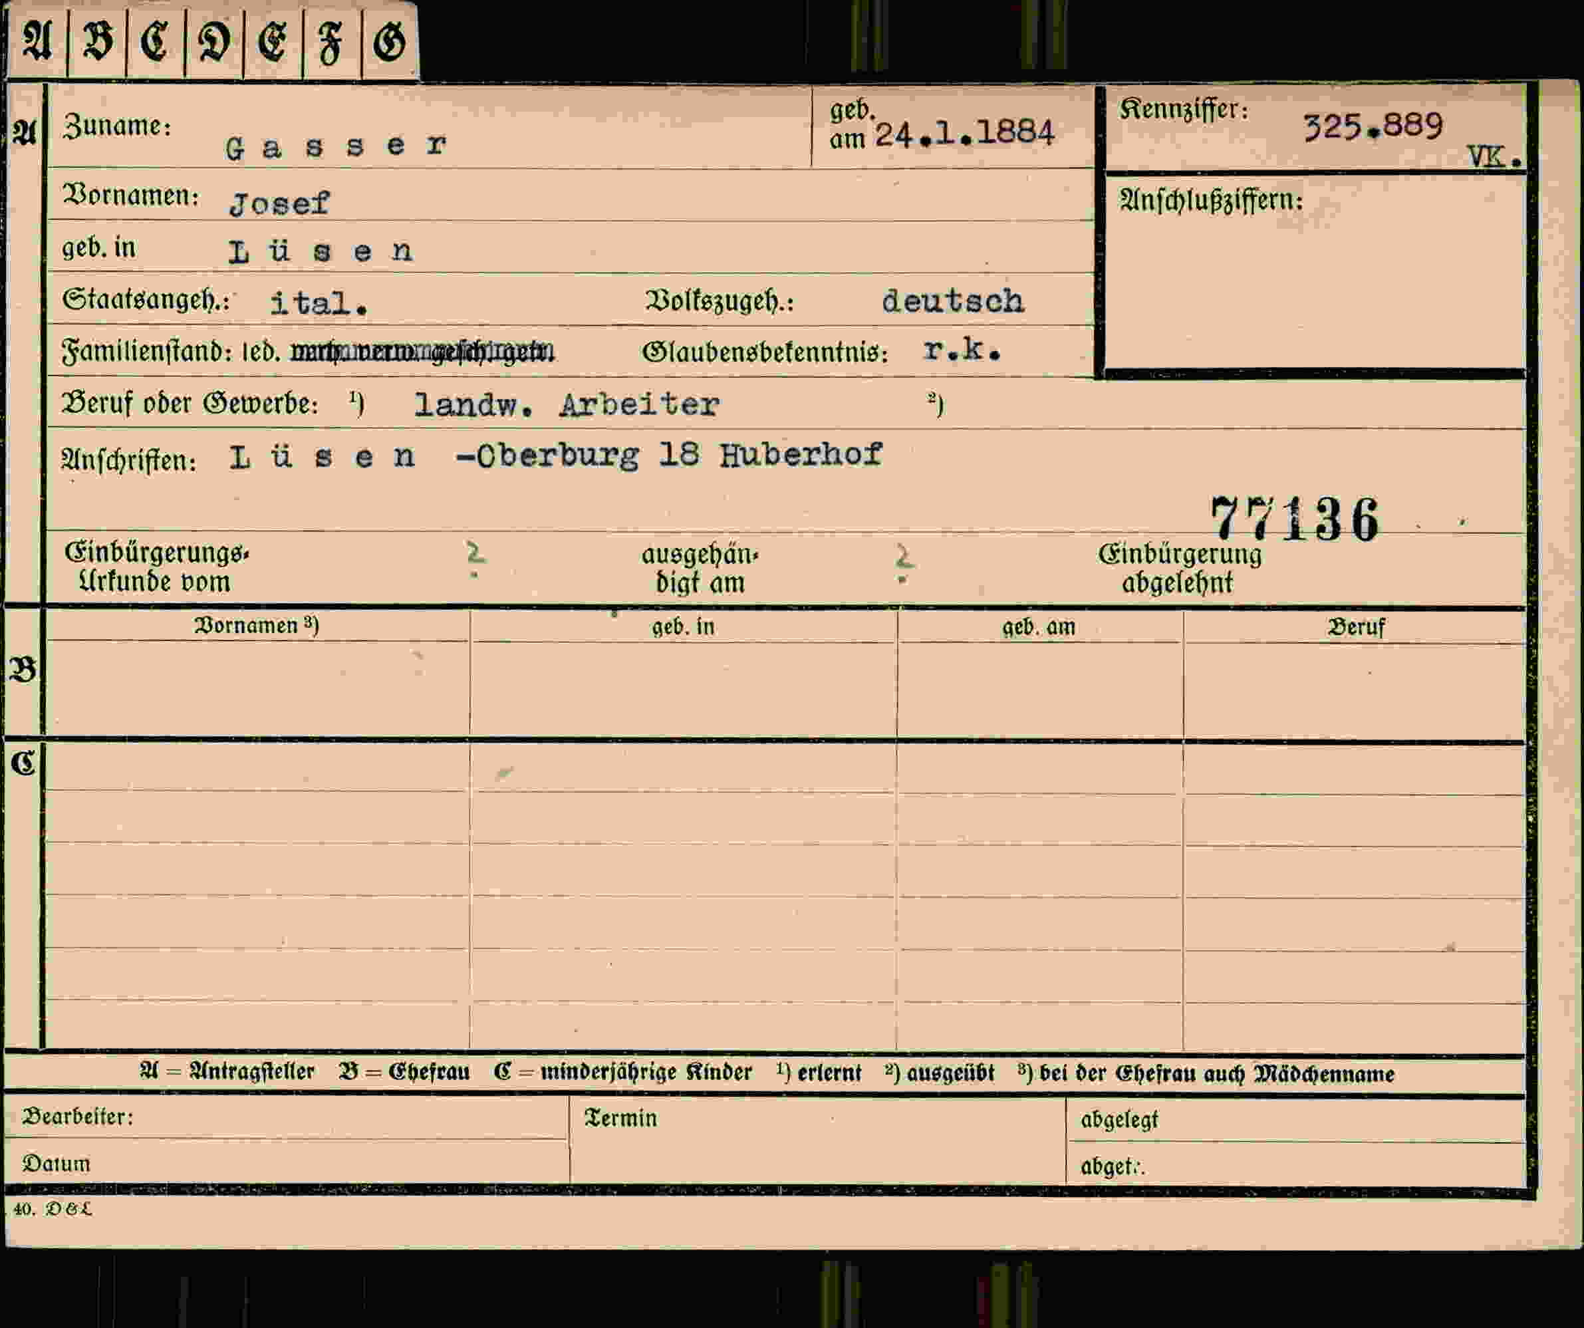1584x1328 pixels.
Task: Click the 'Beruf oder Gewerbe:' label
Action: pyautogui.click(x=190, y=404)
